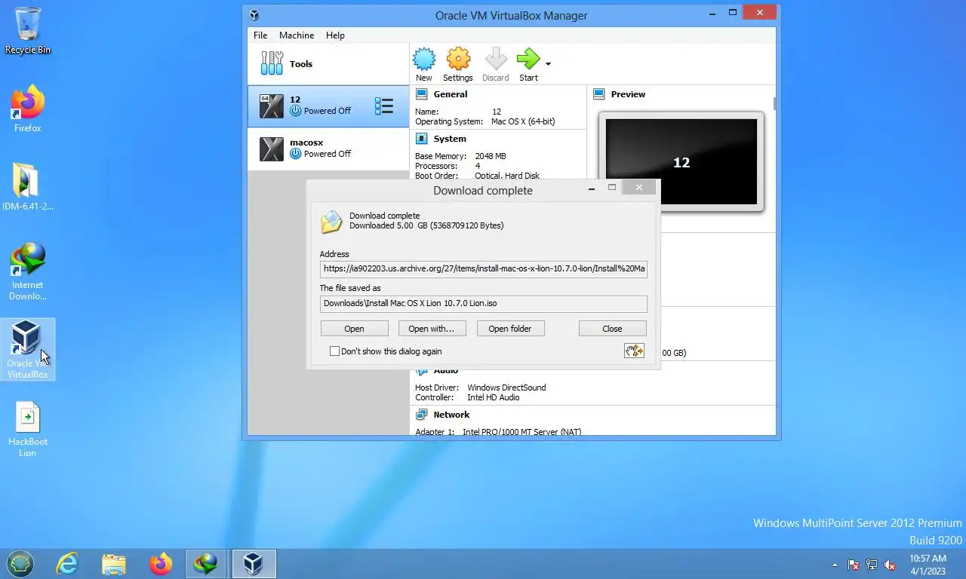Open Firefox from the taskbar
Image resolution: width=966 pixels, height=579 pixels.
(160, 564)
